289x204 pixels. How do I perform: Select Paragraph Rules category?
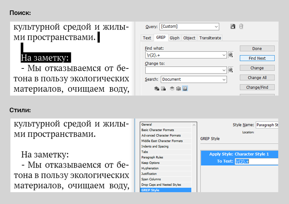pos(166,157)
